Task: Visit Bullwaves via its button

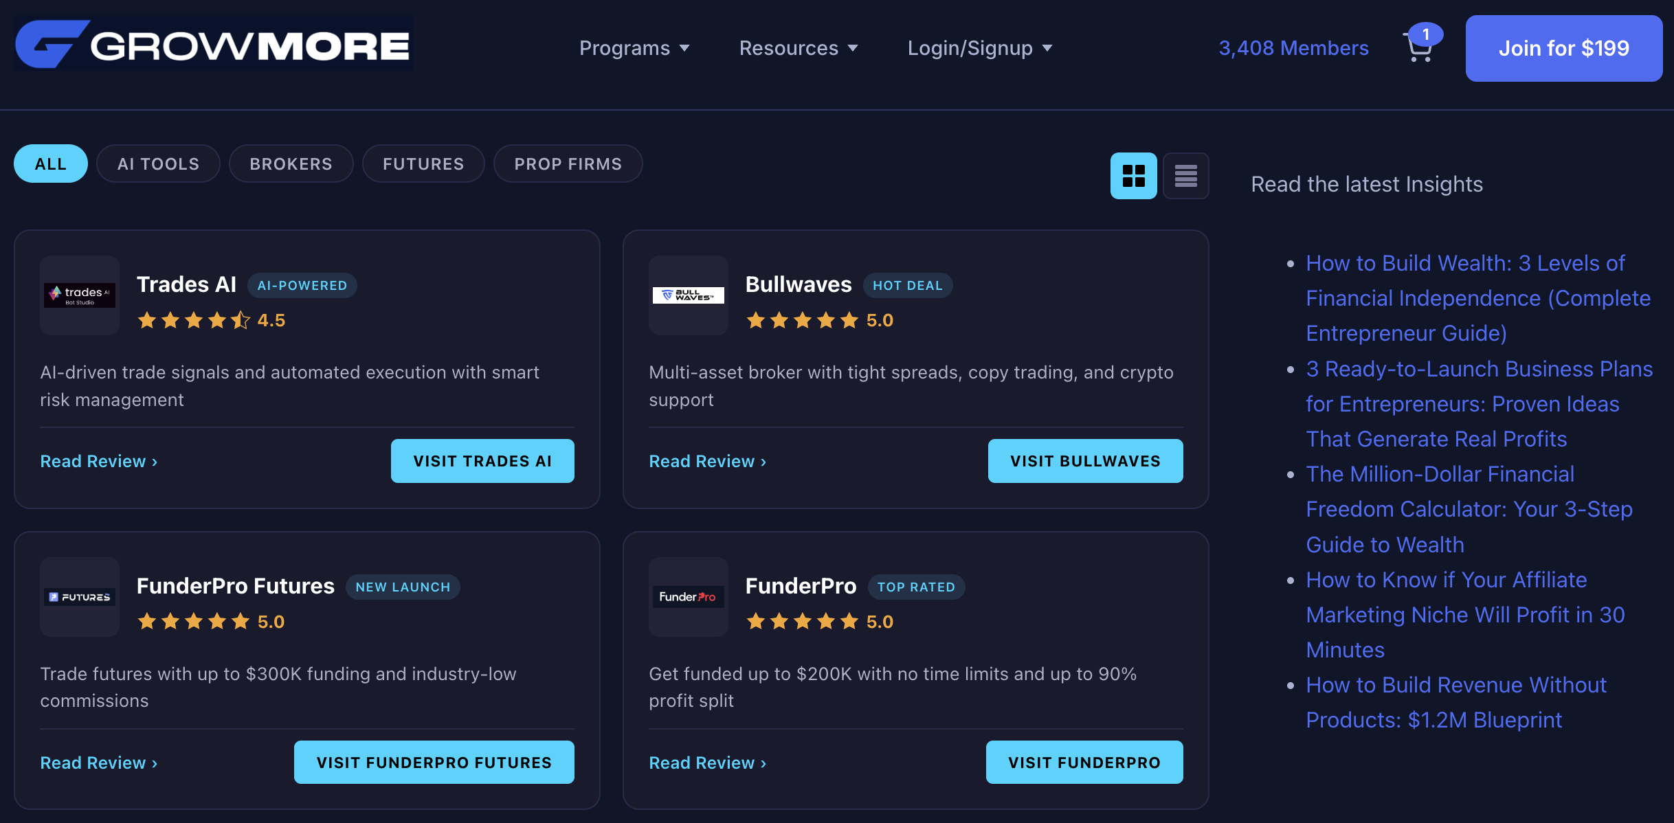Action: pos(1085,461)
